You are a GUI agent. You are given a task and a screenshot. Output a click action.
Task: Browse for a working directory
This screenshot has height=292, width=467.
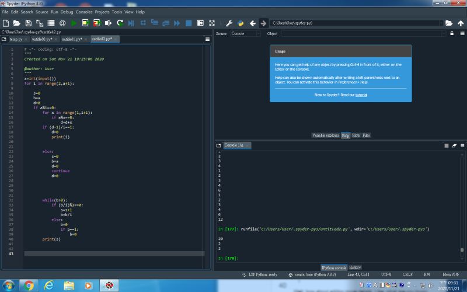(449, 23)
